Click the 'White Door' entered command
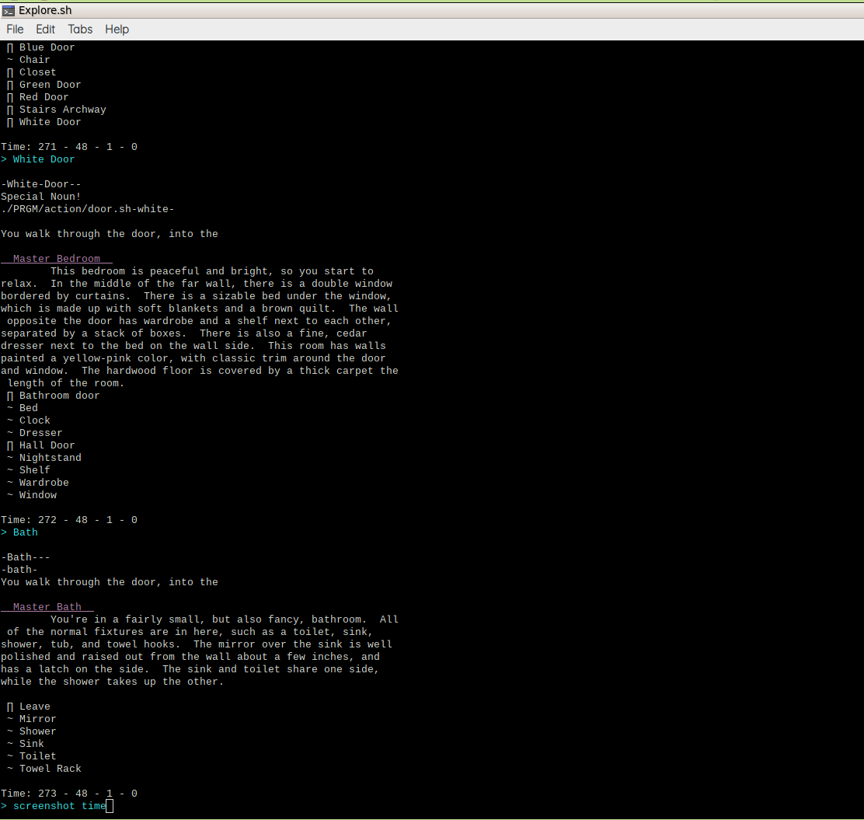The height and width of the screenshot is (820, 864). [x=44, y=159]
